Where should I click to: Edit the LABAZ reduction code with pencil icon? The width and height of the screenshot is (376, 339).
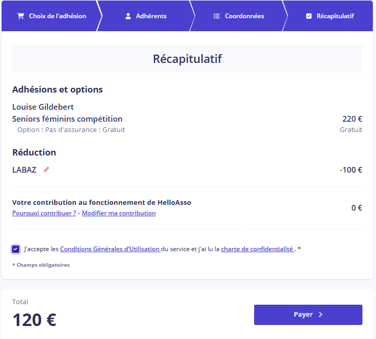46,169
